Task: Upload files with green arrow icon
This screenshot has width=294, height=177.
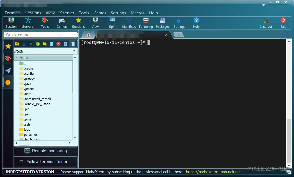Action: (31, 44)
